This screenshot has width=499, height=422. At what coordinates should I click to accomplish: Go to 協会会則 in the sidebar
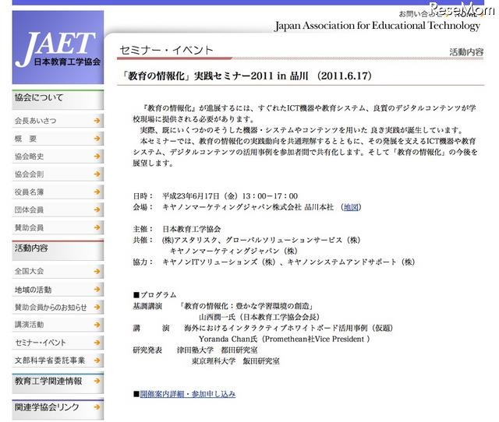tap(30, 174)
